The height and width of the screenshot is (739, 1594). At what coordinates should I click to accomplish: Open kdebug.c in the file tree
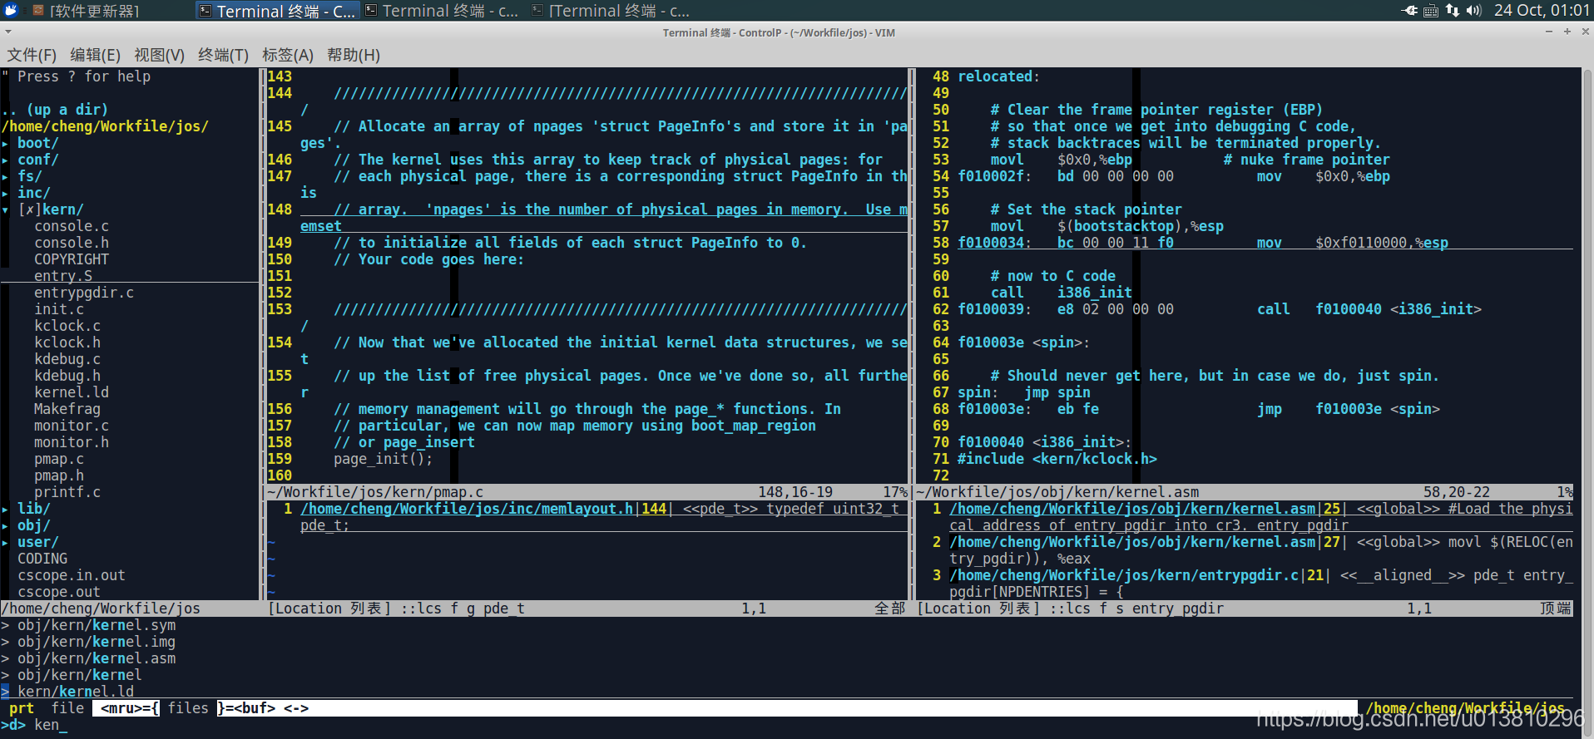(67, 359)
